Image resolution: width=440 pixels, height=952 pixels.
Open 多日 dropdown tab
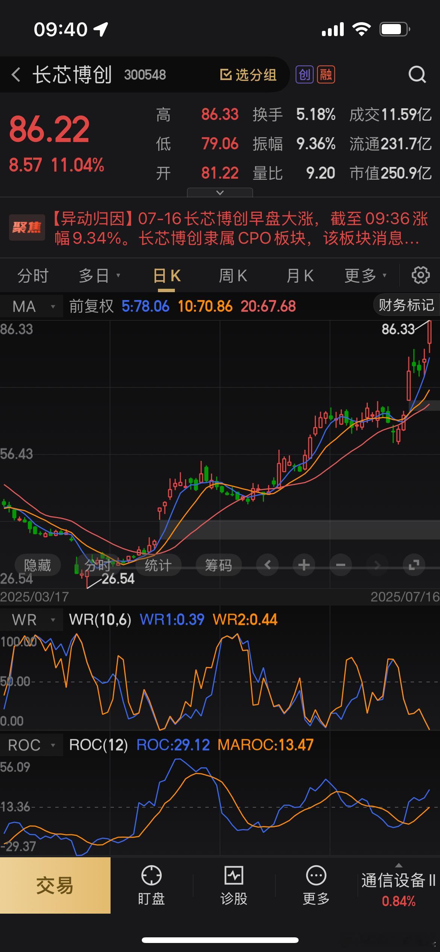click(99, 276)
